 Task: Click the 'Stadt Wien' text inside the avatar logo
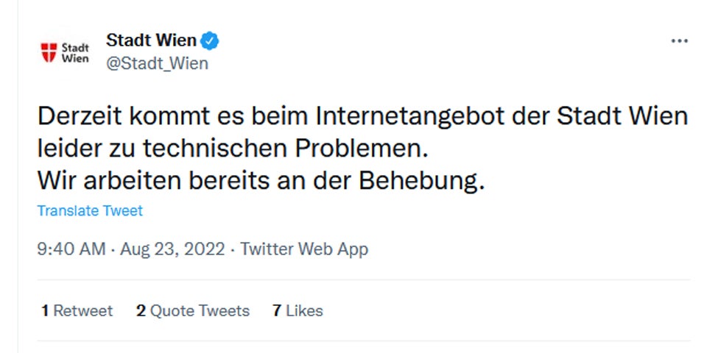click(73, 52)
